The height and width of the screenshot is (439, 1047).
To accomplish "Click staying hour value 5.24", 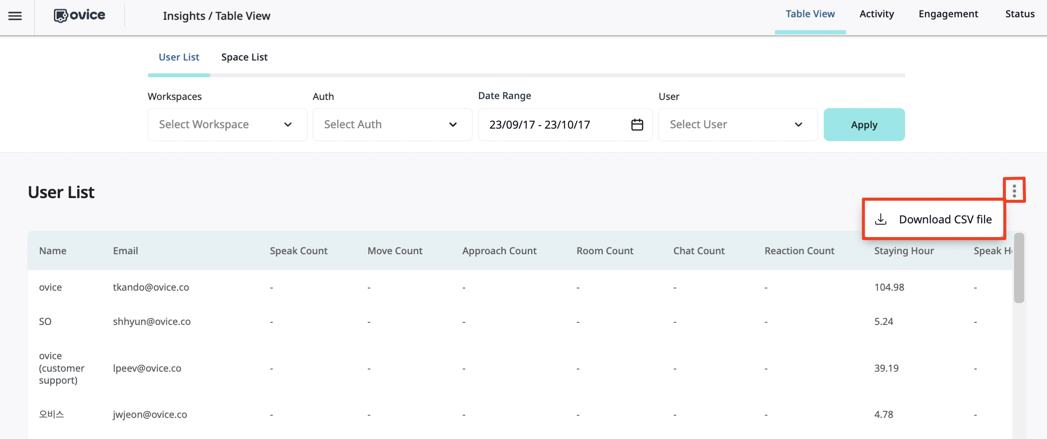I will click(884, 322).
